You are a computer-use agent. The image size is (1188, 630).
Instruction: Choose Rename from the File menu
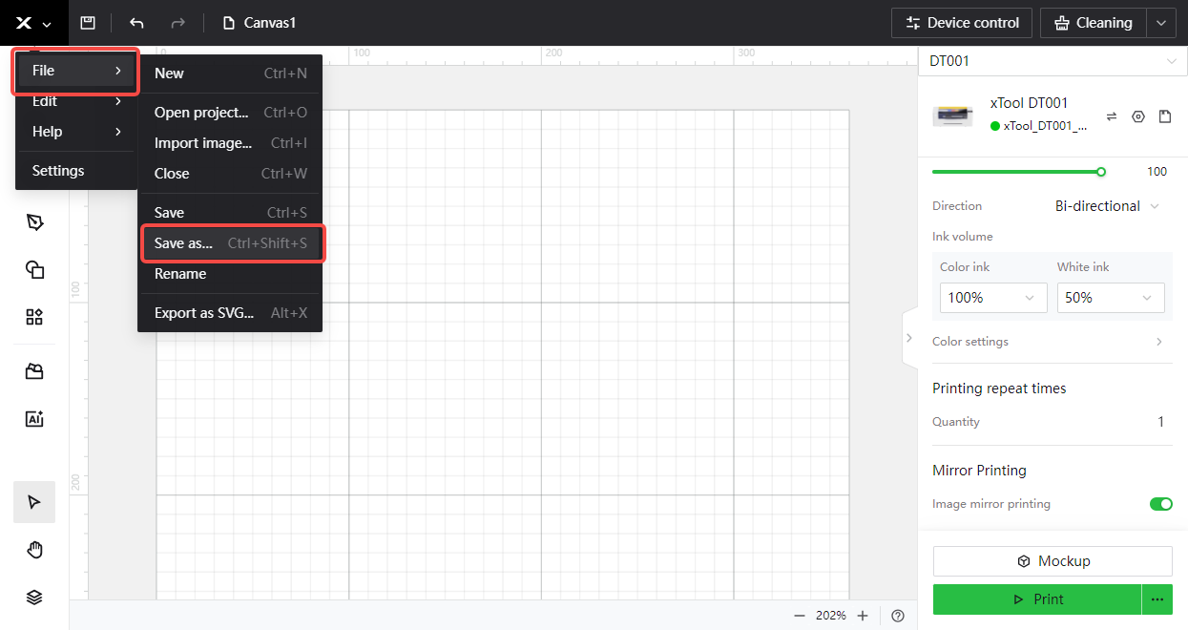click(230, 274)
